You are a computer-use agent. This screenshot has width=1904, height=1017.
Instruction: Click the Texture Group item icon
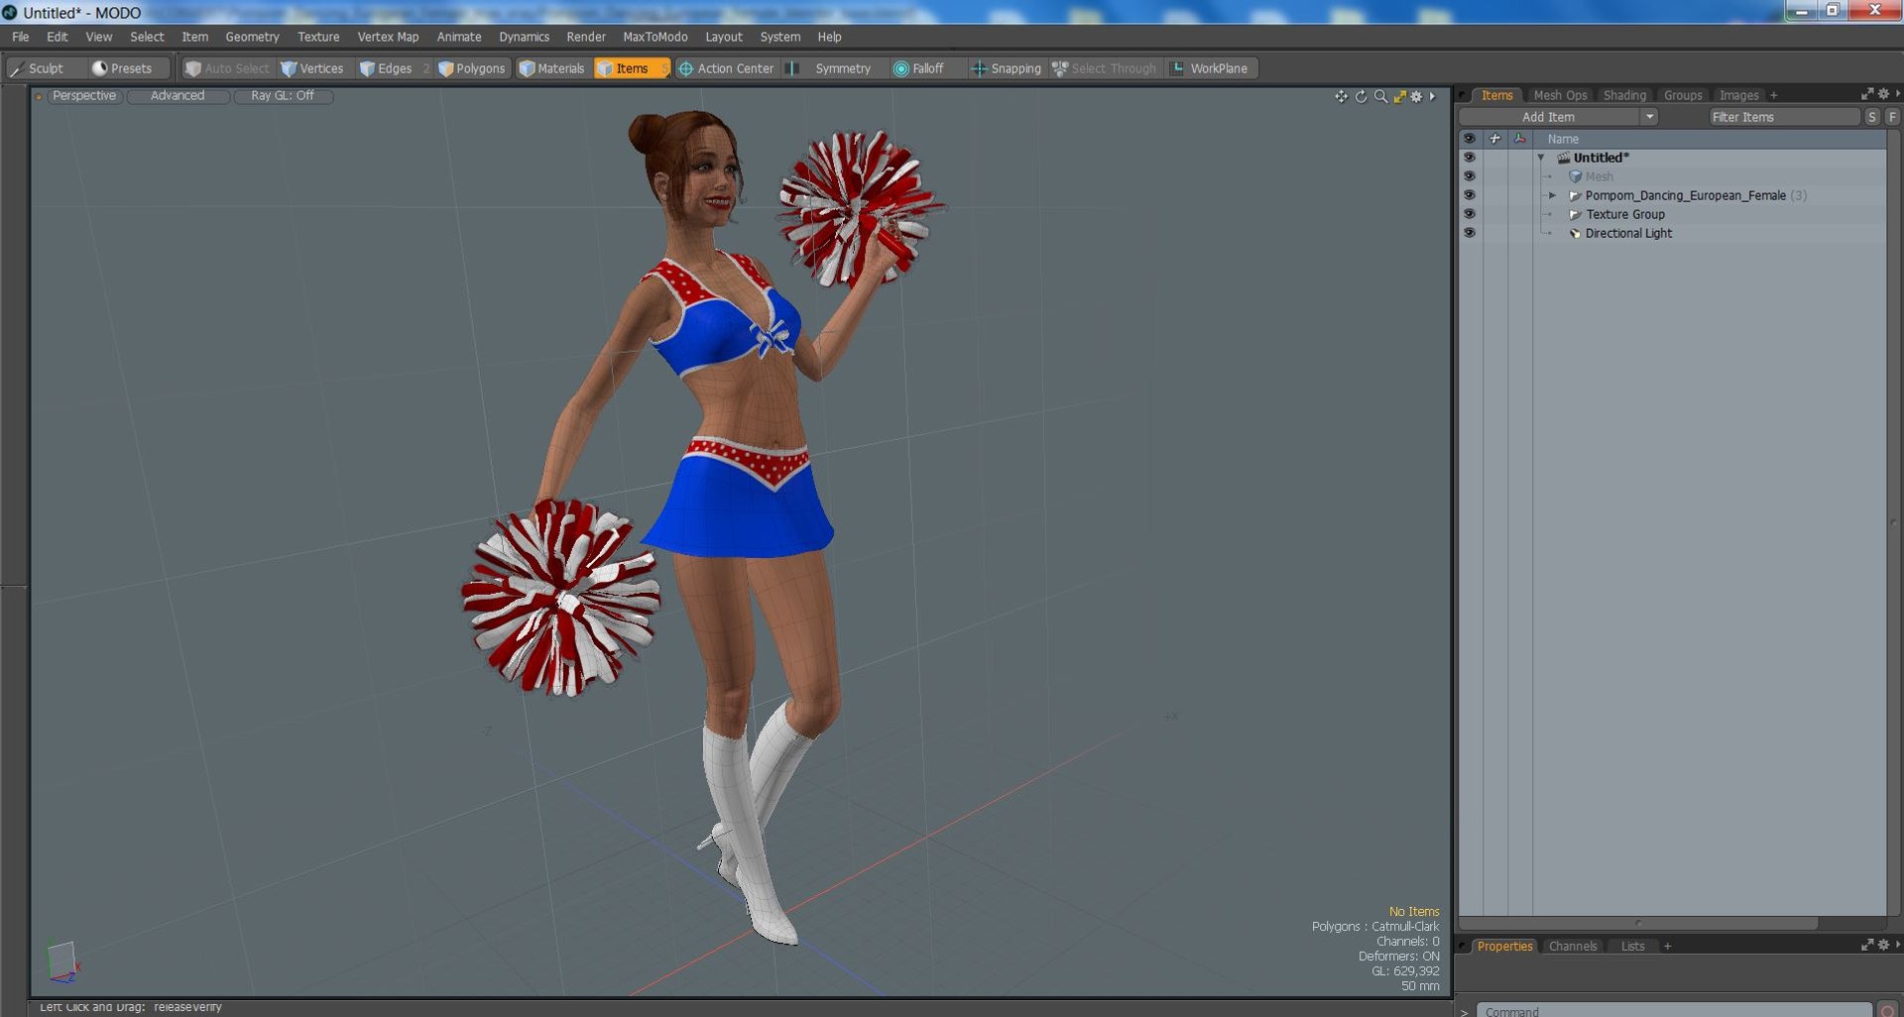[x=1575, y=214]
